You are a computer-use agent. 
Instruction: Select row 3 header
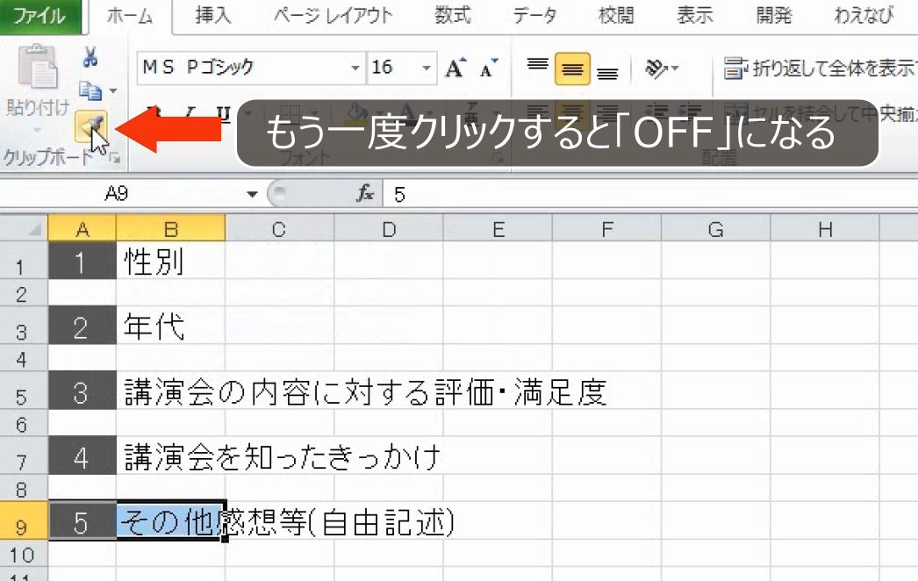click(x=24, y=325)
